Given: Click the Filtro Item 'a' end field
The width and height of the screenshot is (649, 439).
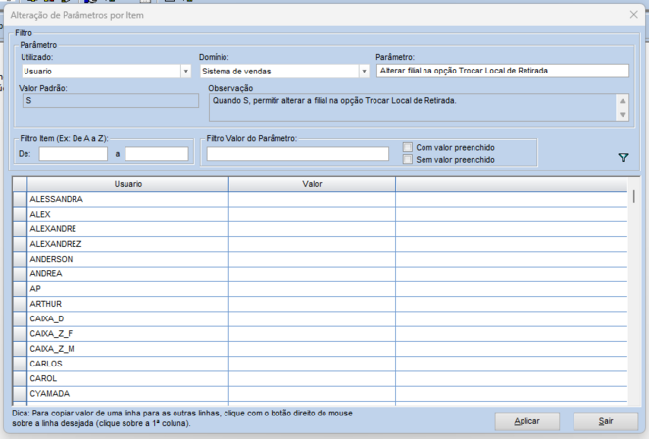Looking at the screenshot, I should pyautogui.click(x=157, y=154).
